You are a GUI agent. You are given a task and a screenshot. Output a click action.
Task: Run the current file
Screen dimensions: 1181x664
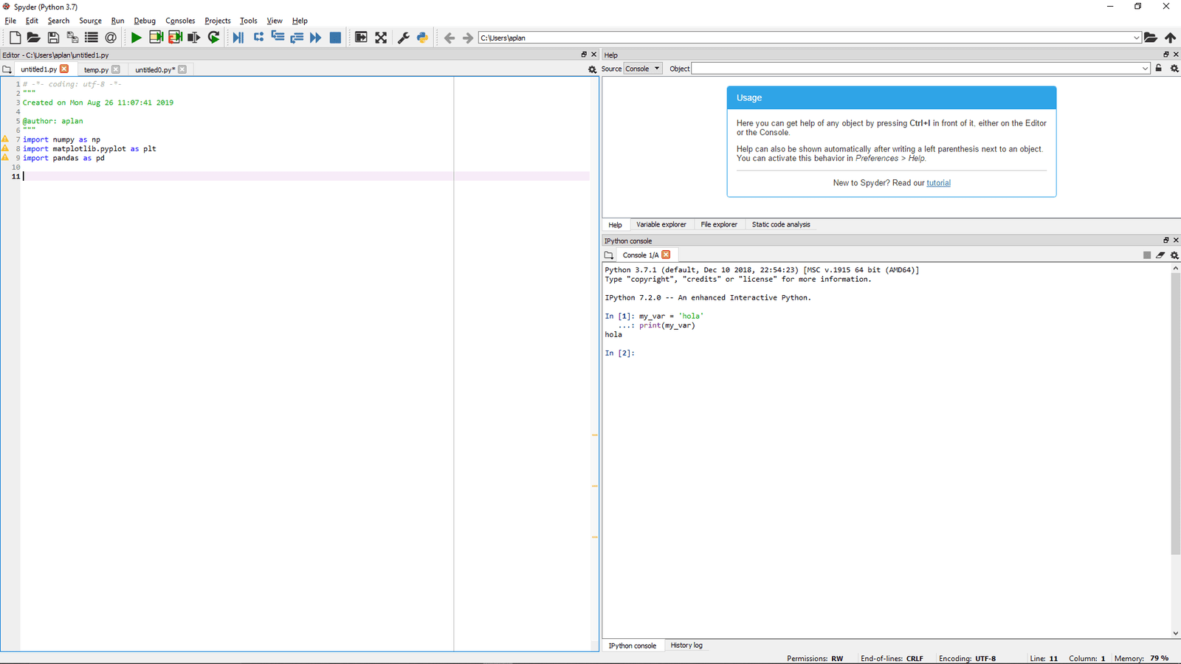pyautogui.click(x=137, y=38)
